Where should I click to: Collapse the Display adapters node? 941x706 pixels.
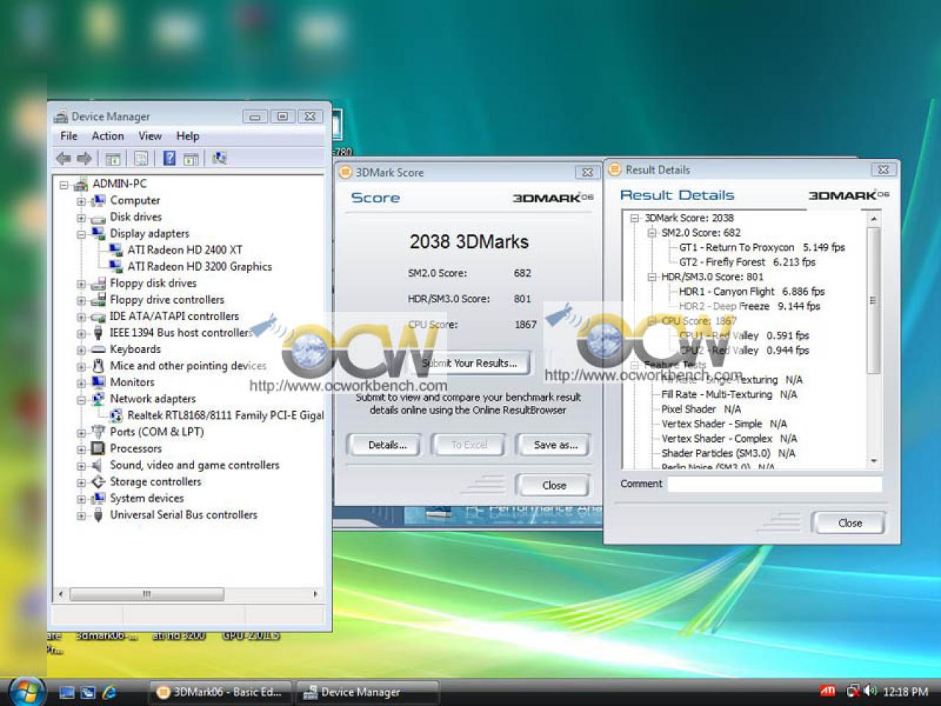[x=82, y=234]
